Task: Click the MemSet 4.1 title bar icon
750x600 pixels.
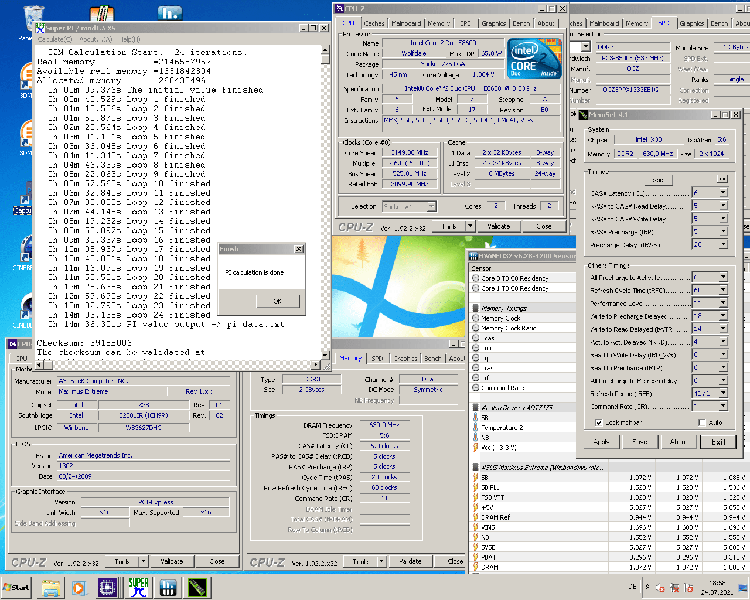Action: tap(584, 115)
